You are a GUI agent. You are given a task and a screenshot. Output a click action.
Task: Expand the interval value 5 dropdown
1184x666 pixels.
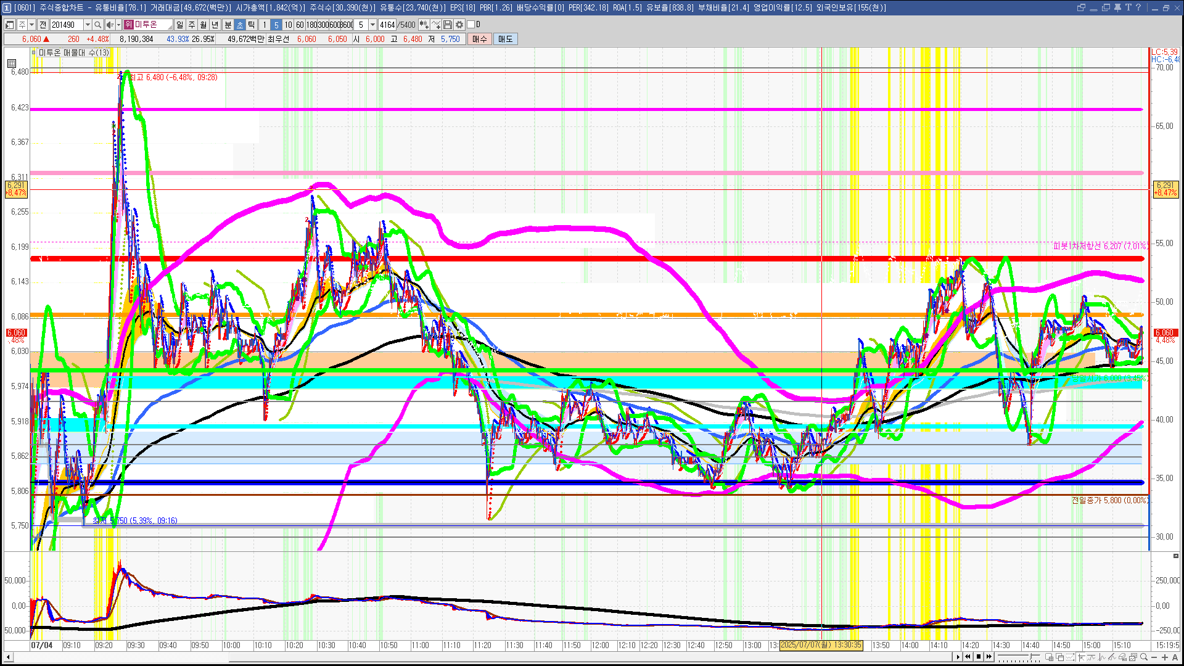pyautogui.click(x=372, y=25)
